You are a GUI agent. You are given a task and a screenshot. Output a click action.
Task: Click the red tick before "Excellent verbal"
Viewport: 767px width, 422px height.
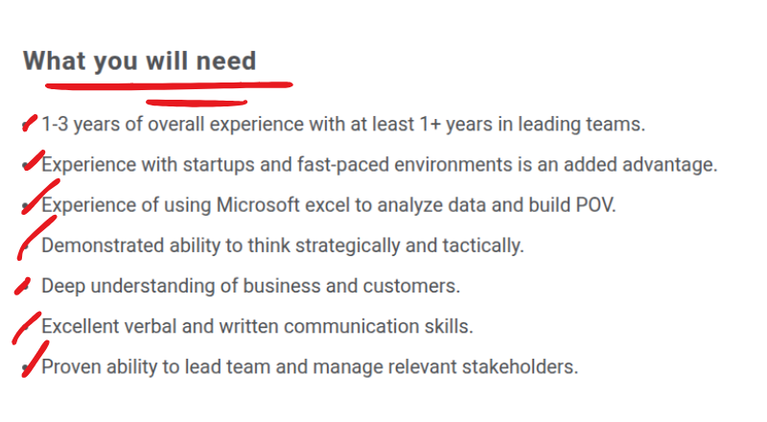(26, 326)
